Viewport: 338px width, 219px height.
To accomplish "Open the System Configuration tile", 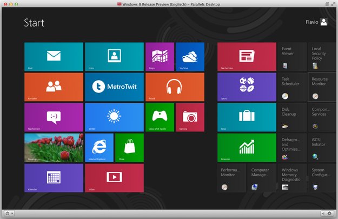I will (x=322, y=178).
